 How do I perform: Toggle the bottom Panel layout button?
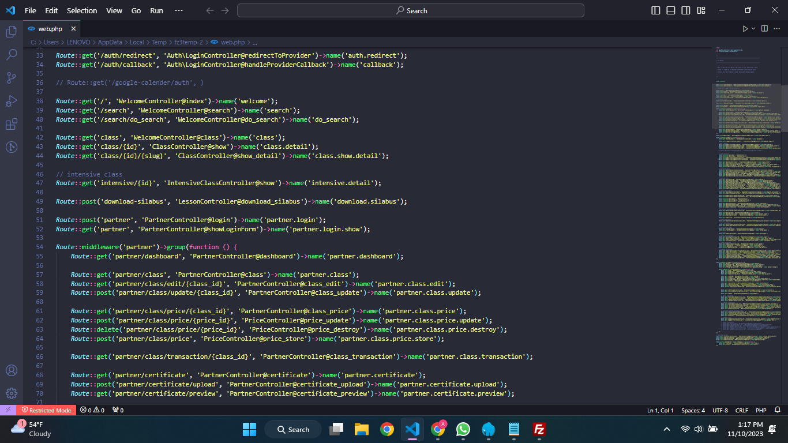coord(671,10)
